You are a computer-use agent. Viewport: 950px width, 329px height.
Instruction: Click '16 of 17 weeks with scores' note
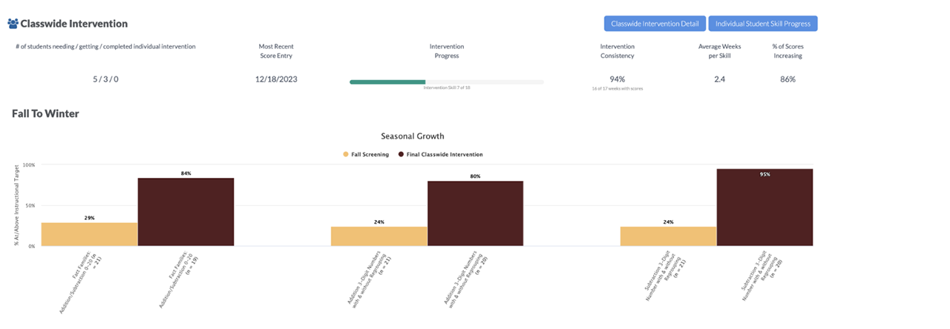(617, 89)
